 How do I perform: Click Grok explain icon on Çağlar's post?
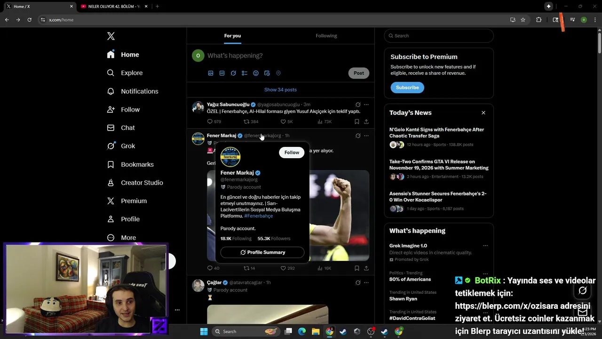[358, 282]
